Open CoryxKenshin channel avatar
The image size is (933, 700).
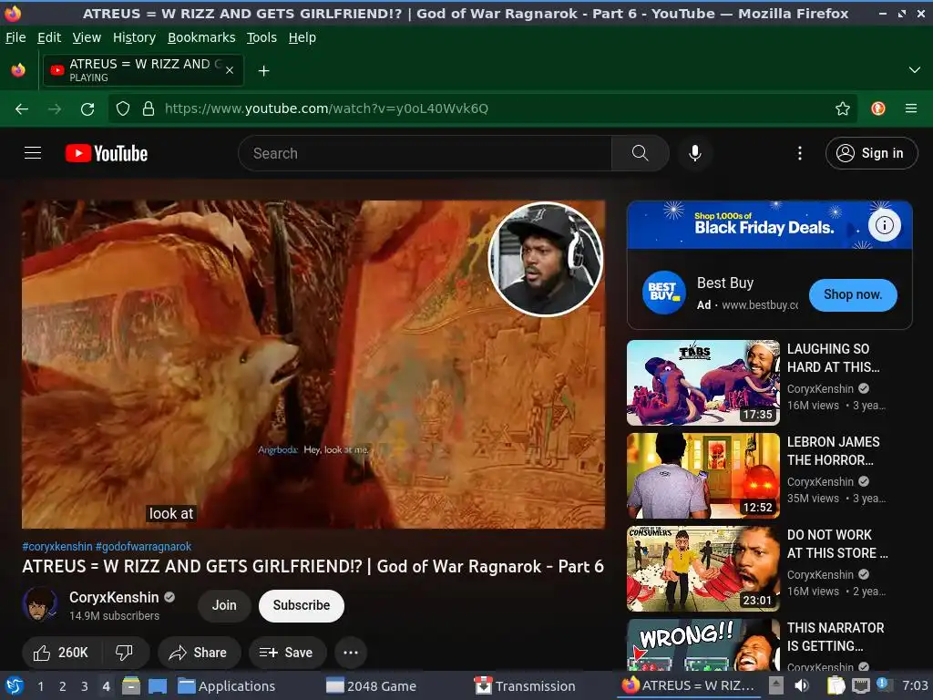pyautogui.click(x=40, y=605)
